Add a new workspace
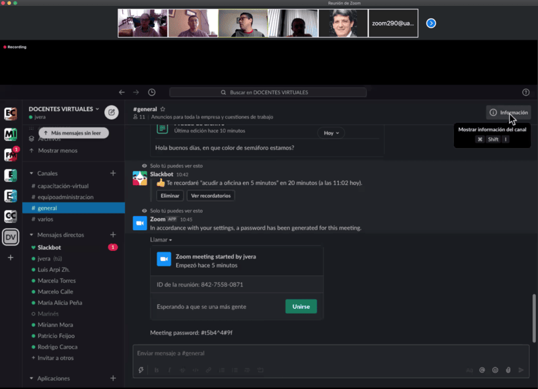The height and width of the screenshot is (389, 538). coord(11,258)
